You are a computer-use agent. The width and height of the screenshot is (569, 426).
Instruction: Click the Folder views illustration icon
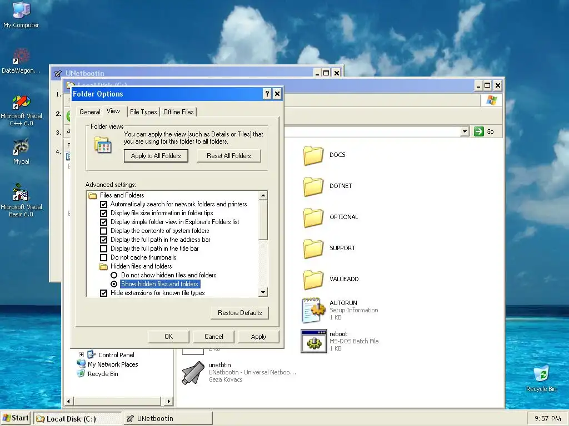tap(103, 145)
